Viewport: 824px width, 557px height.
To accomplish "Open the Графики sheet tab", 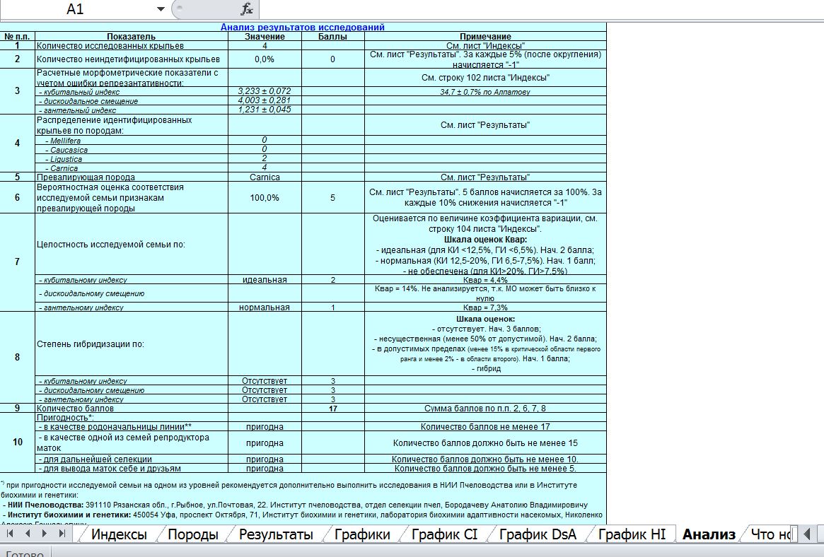I will (x=362, y=534).
